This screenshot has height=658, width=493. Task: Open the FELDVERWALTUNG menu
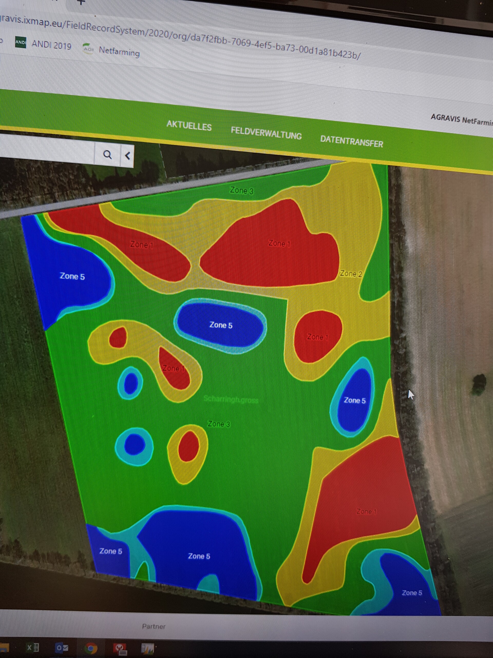coord(266,133)
